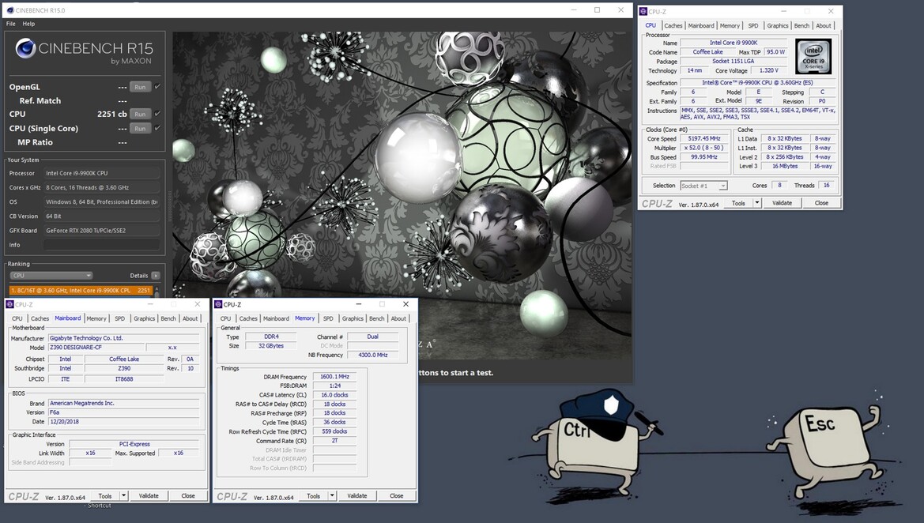Click the CPU-Z title bar icon in the processor window
The image size is (924, 523).
tap(643, 11)
